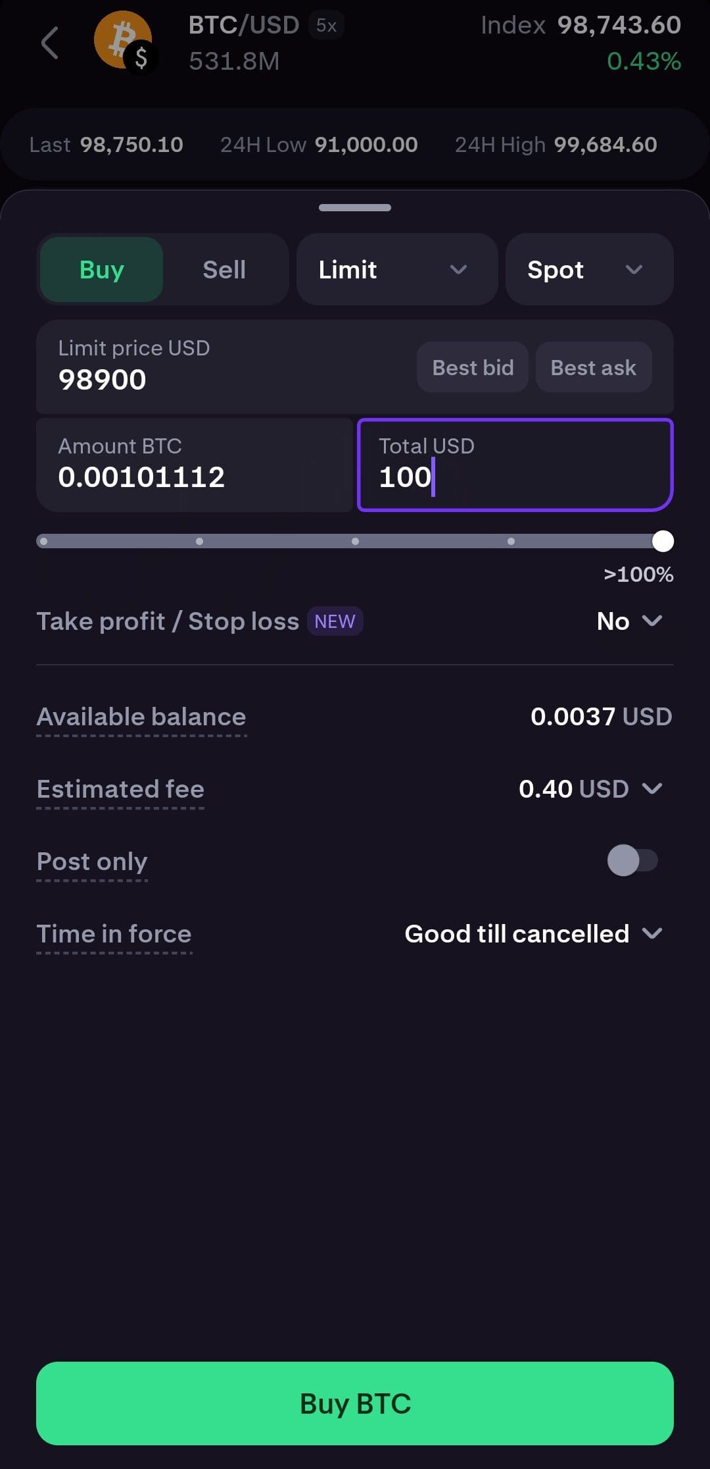
Task: Click the Best bid button
Action: point(473,367)
